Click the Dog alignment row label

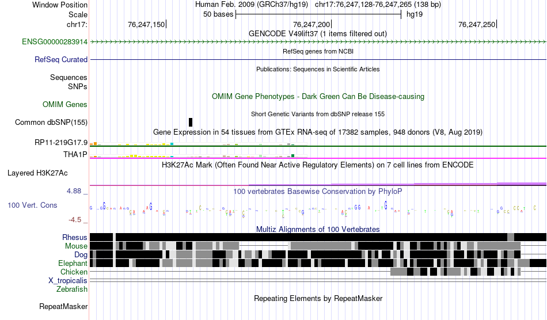pyautogui.click(x=81, y=255)
